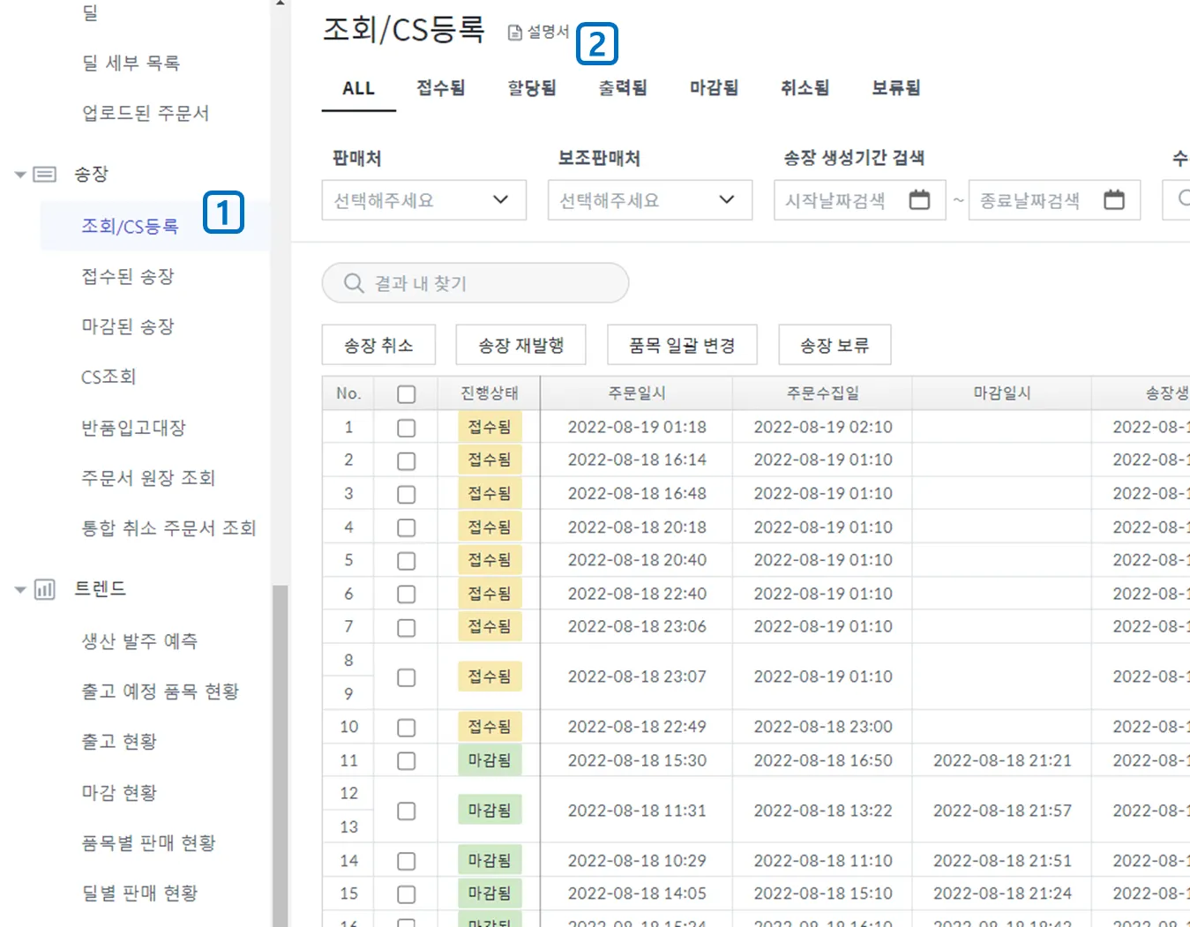Click the 송장 section list icon
This screenshot has width=1190, height=927.
tap(44, 174)
